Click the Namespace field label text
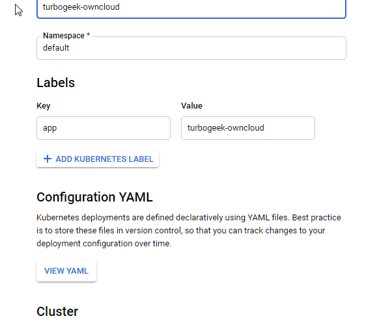The image size is (392, 325). point(63,36)
